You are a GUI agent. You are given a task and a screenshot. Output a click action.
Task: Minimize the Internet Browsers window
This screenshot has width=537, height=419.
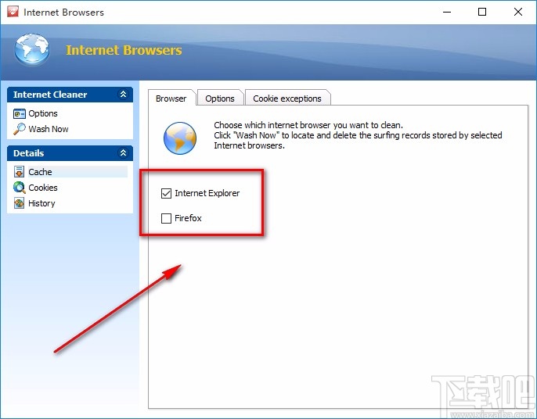click(x=446, y=12)
